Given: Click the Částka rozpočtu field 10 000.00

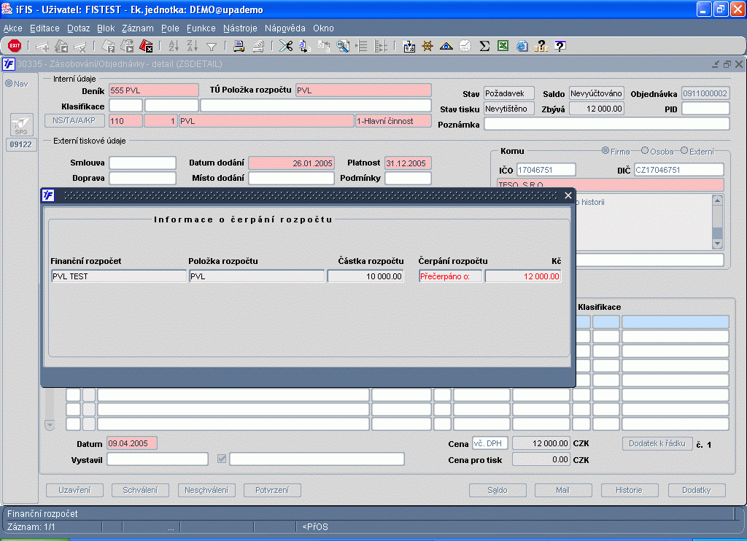Looking at the screenshot, I should (x=365, y=276).
